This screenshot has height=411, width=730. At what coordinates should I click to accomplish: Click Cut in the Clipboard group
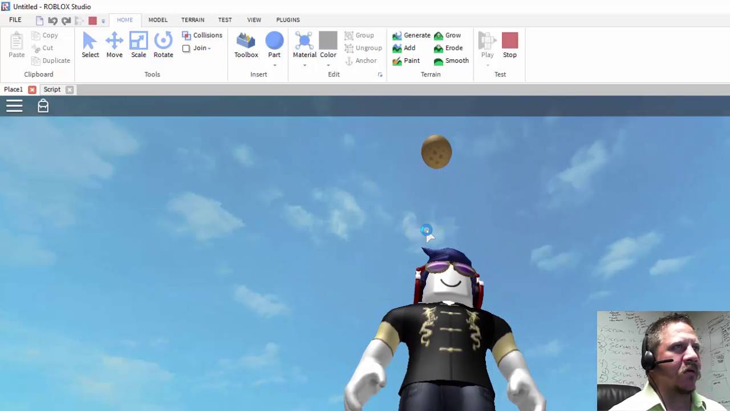42,48
